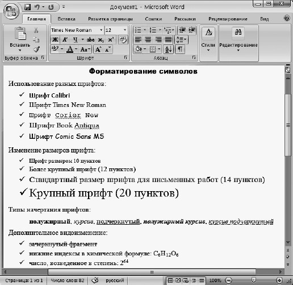Click the spell check status icon
The width and height of the screenshot is (293, 285).
tap(95, 280)
